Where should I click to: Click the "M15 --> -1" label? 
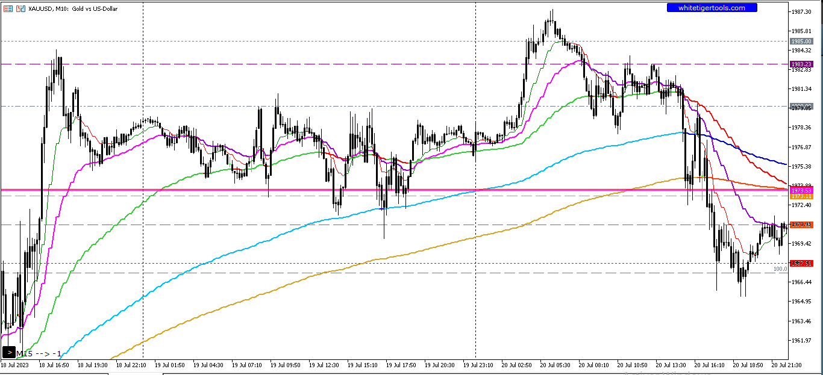[39, 353]
